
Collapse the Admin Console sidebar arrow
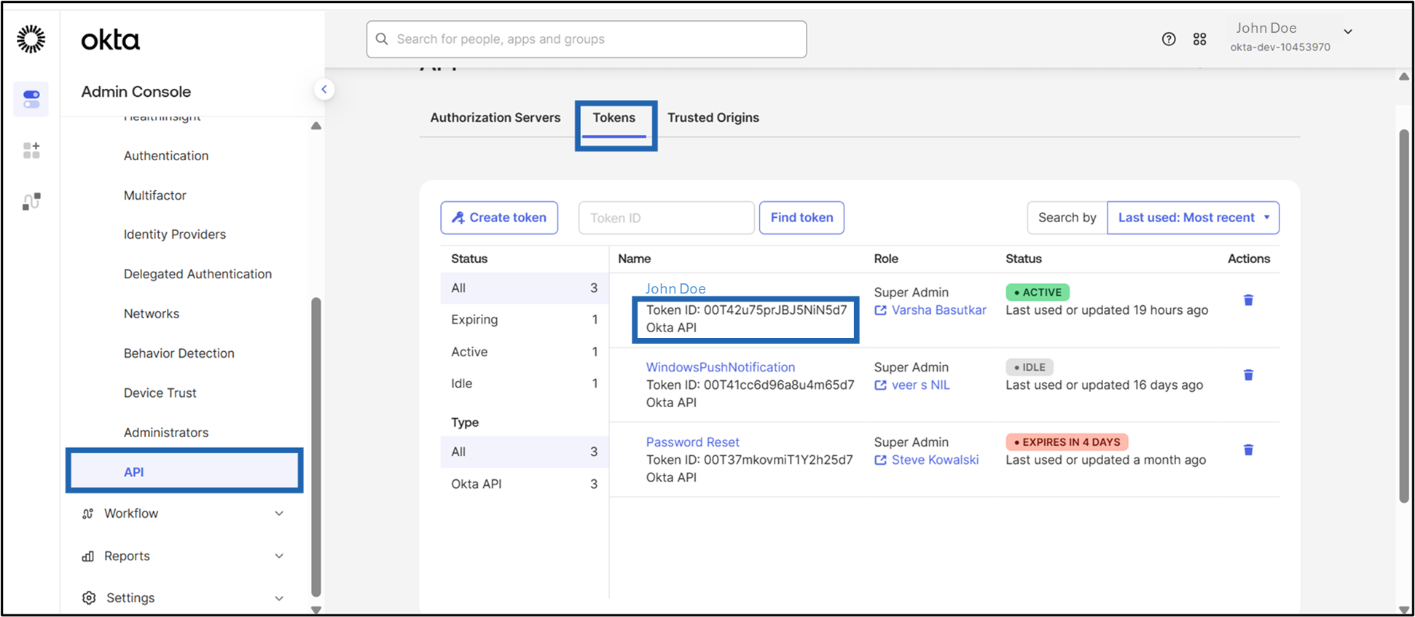324,90
